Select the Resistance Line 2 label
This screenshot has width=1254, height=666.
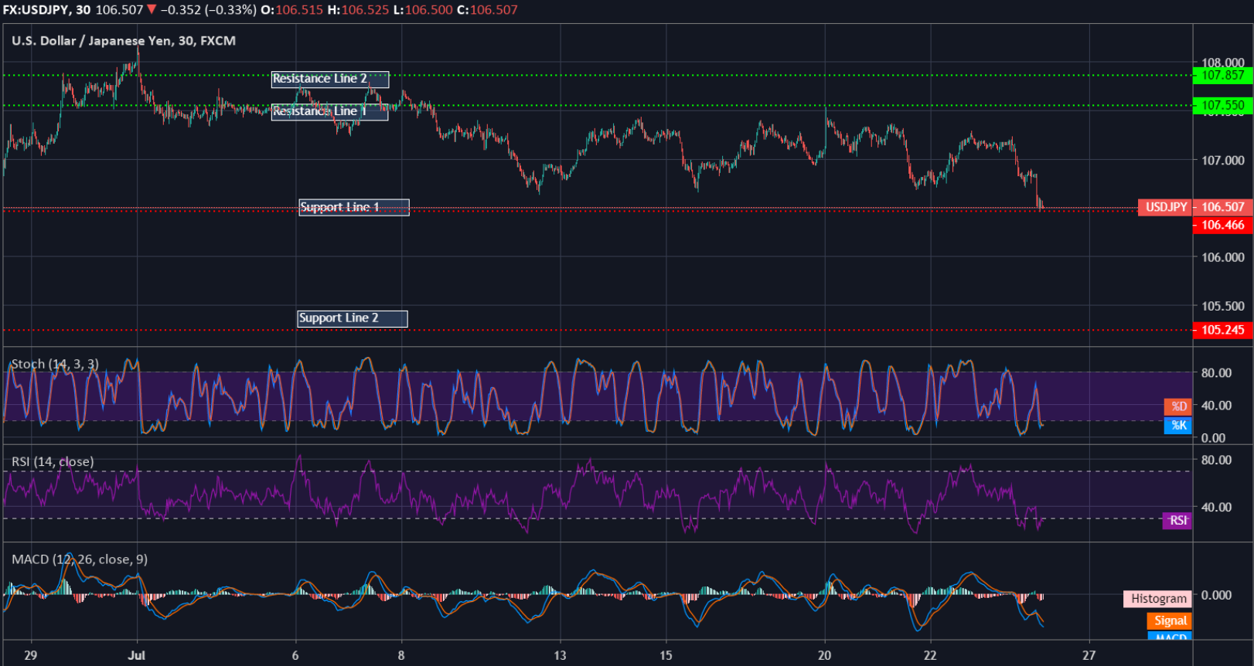(330, 79)
